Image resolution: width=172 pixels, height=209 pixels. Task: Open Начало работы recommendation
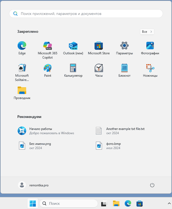point(46,131)
